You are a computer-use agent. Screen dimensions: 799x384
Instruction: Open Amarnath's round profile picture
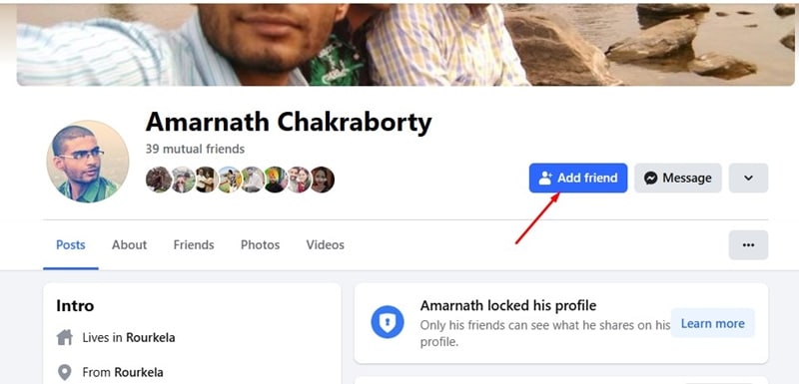pos(88,162)
